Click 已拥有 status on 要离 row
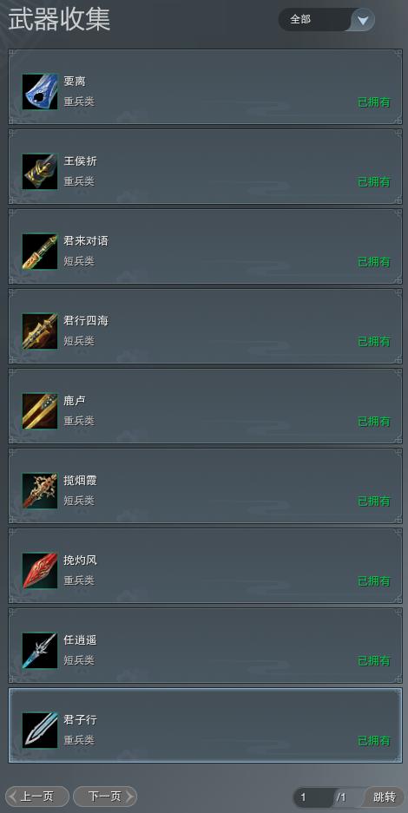This screenshot has height=813, width=408. (x=374, y=102)
